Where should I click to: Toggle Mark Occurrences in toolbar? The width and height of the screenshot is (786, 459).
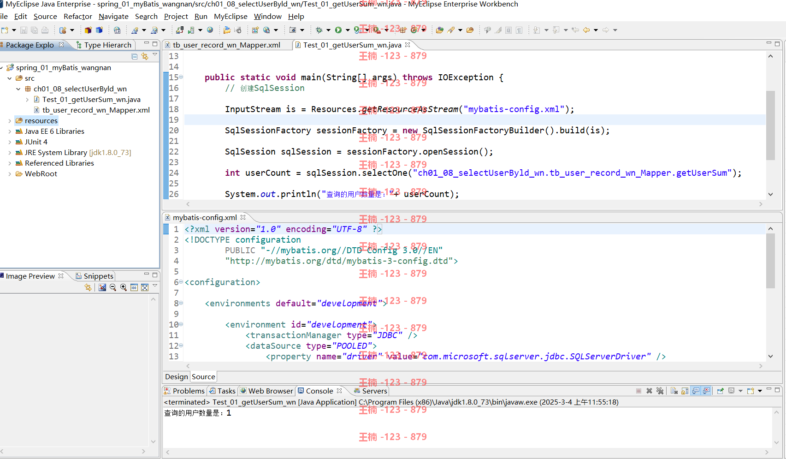point(498,30)
